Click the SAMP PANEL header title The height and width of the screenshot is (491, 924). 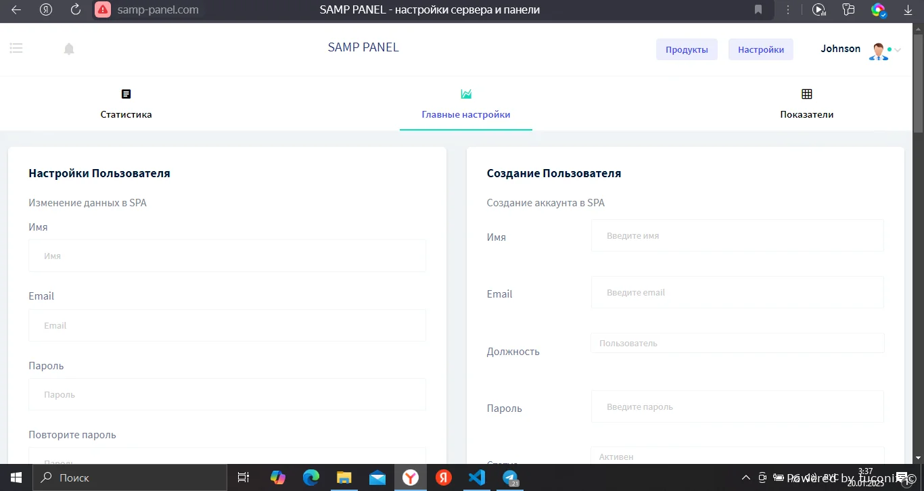click(363, 47)
